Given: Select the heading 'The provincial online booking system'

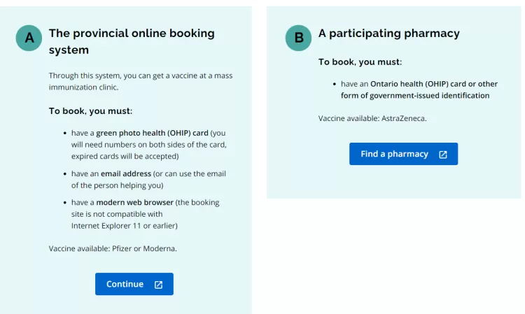Looking at the screenshot, I should [x=132, y=41].
